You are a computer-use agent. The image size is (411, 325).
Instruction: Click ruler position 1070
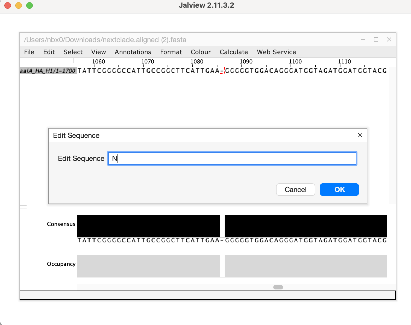pyautogui.click(x=148, y=62)
